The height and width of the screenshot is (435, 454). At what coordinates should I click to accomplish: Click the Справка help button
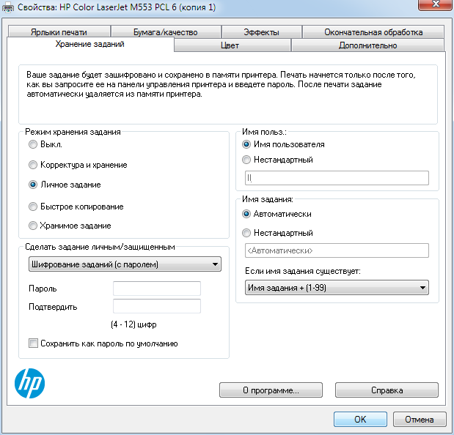[x=386, y=390]
